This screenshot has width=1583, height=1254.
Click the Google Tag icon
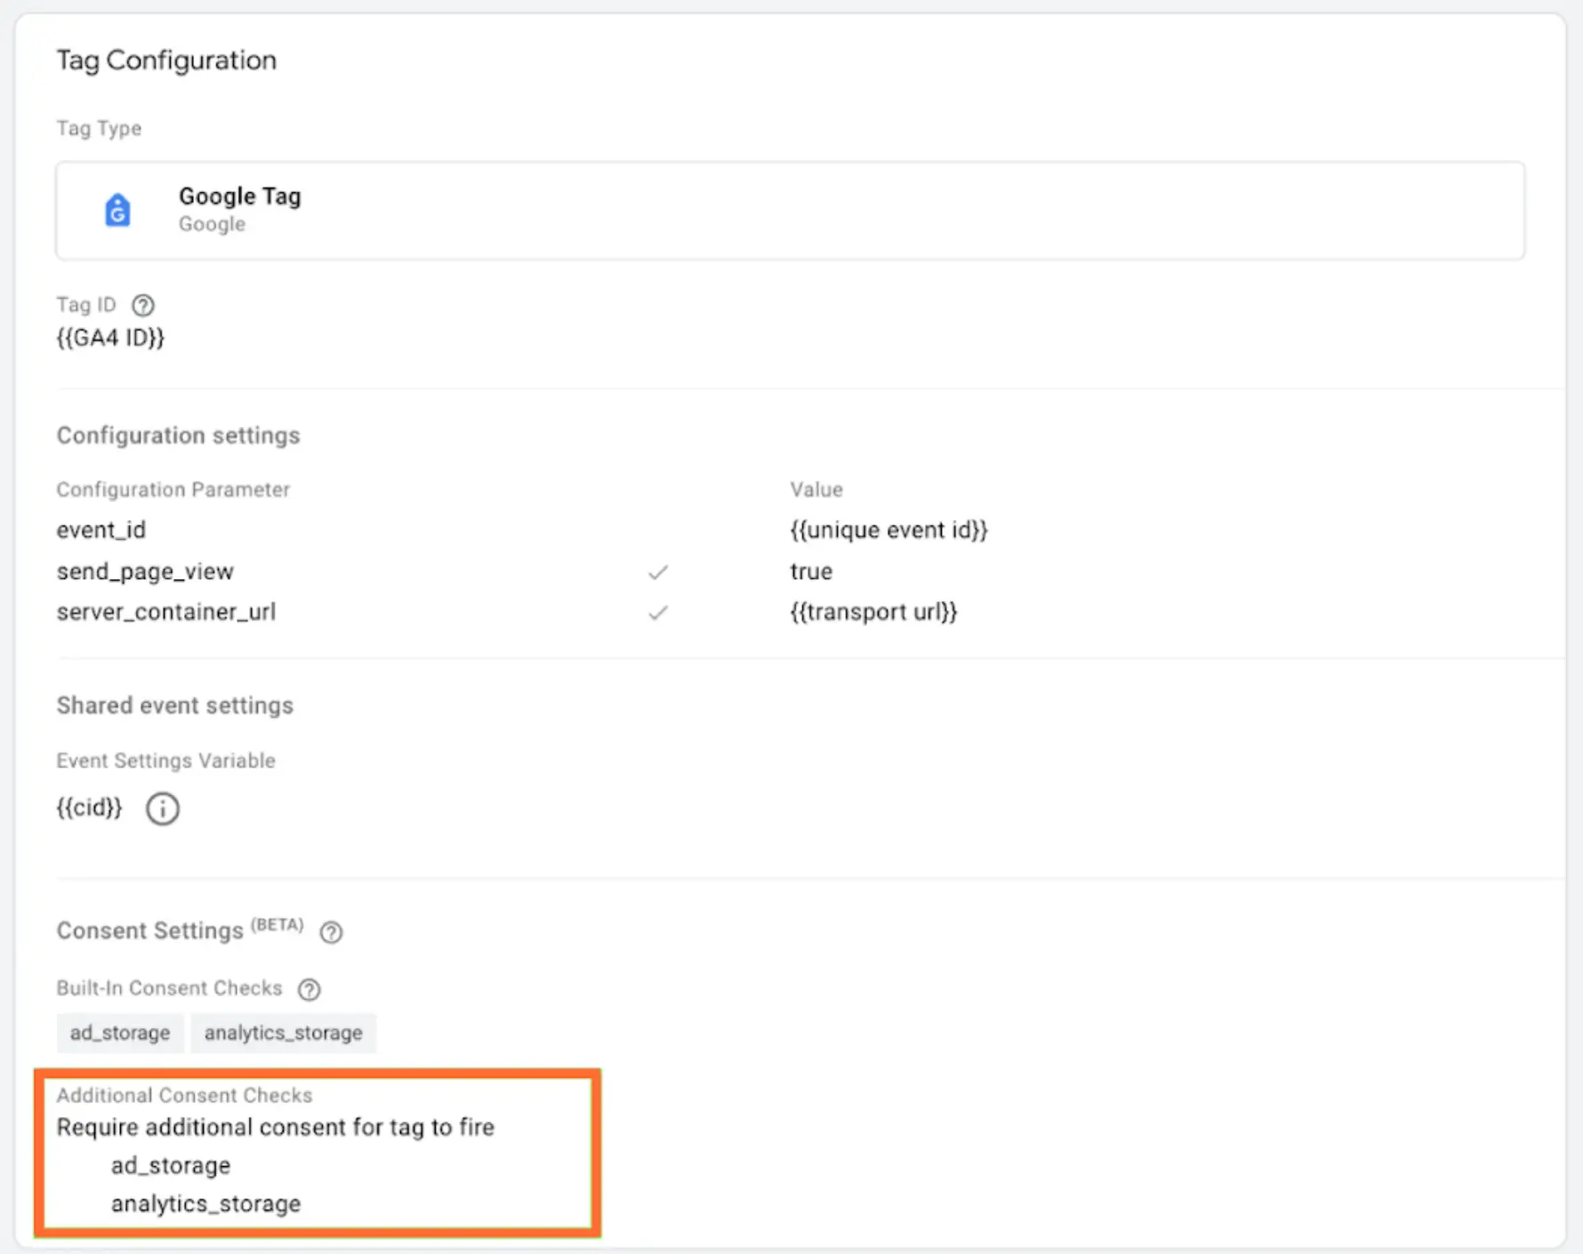[x=117, y=211]
